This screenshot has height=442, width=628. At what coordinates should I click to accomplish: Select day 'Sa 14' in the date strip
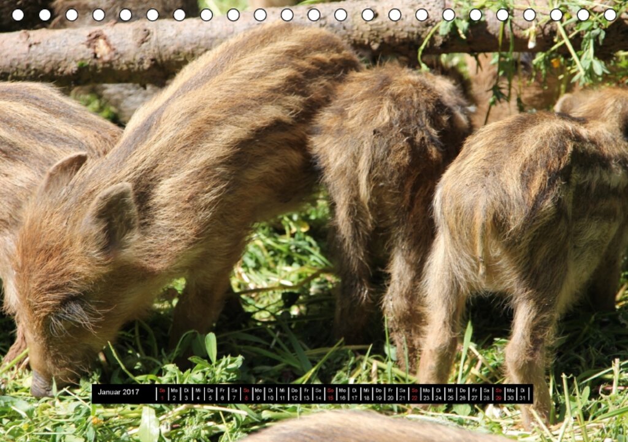click(318, 394)
